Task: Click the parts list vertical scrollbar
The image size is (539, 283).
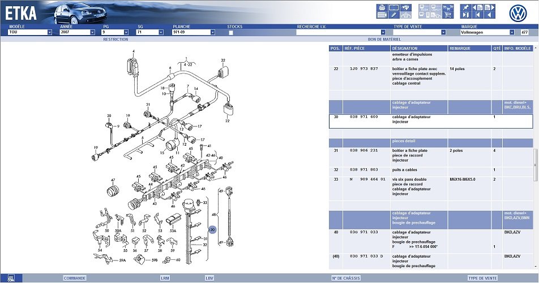Action: 536,164
